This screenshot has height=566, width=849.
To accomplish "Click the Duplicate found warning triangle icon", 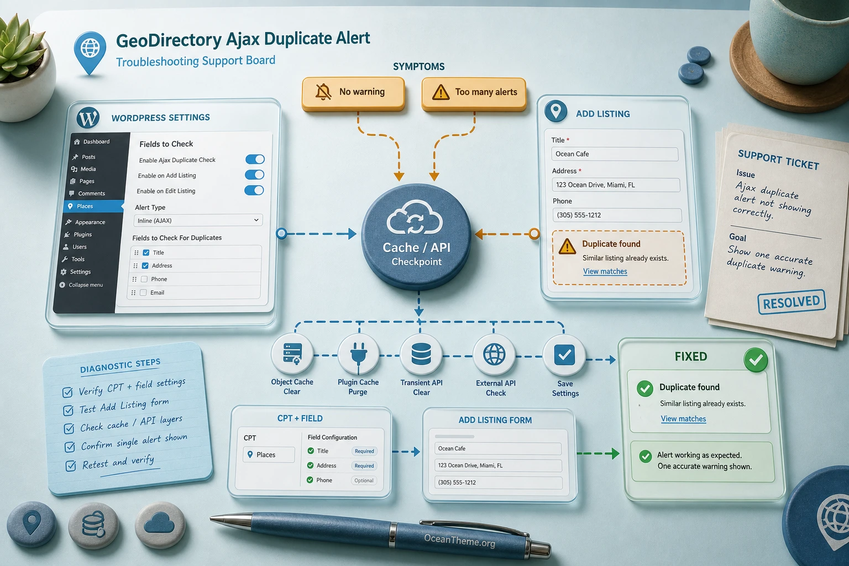I will pyautogui.click(x=567, y=247).
